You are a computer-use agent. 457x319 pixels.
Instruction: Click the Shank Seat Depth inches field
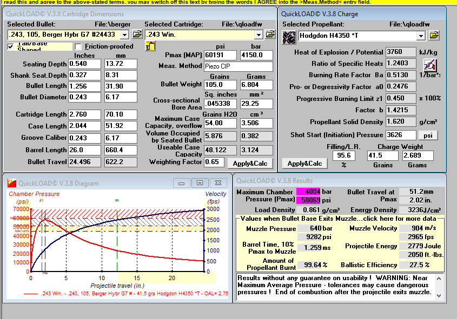point(84,75)
